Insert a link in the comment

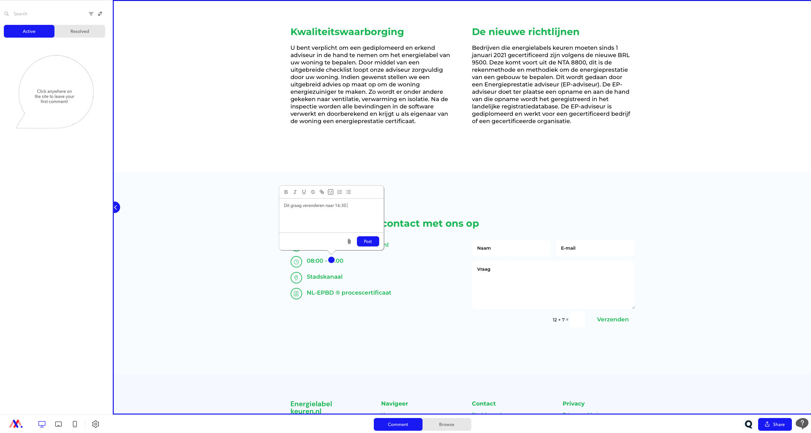click(x=322, y=192)
